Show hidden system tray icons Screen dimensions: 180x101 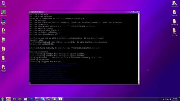click(x=161, y=99)
